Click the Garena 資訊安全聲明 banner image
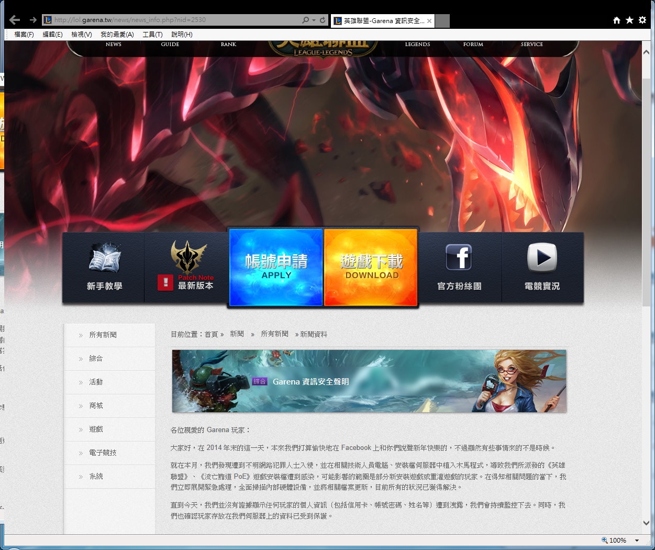This screenshot has height=550, width=655. point(369,381)
